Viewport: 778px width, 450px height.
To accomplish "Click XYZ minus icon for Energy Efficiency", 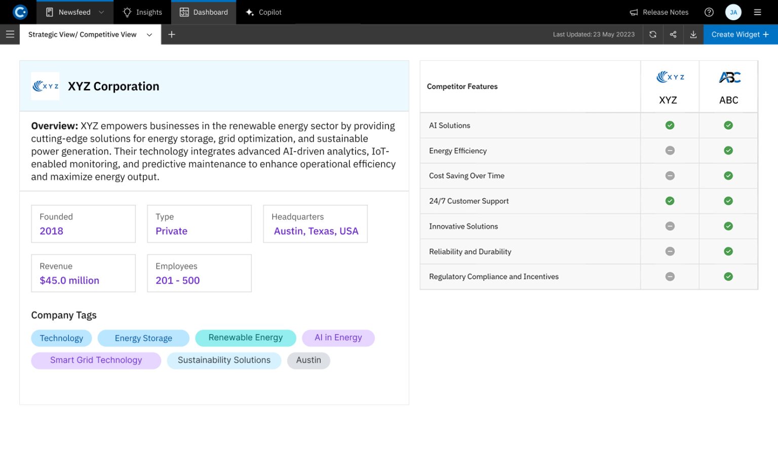I will click(670, 151).
